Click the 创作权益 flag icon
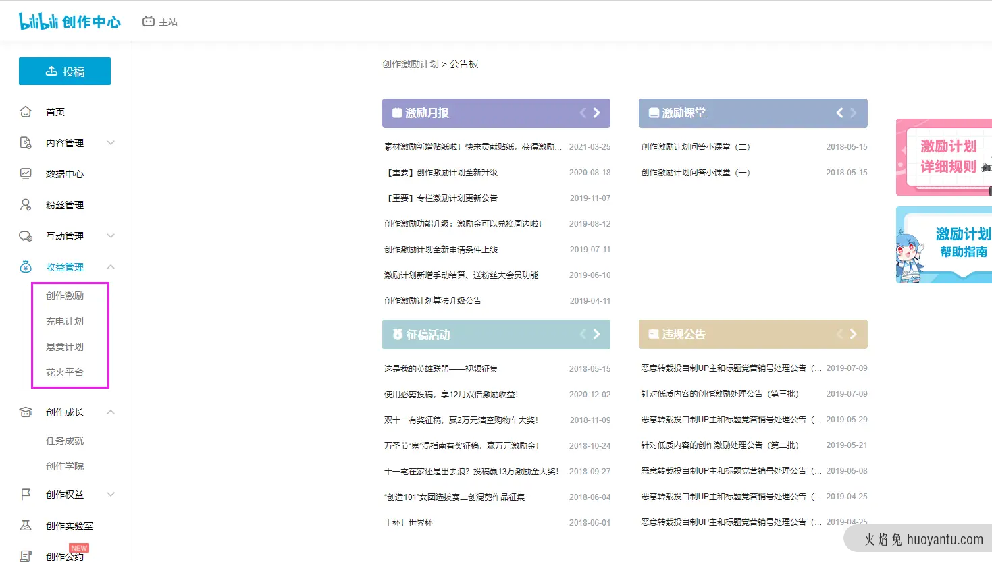This screenshot has height=562, width=992. (x=26, y=495)
